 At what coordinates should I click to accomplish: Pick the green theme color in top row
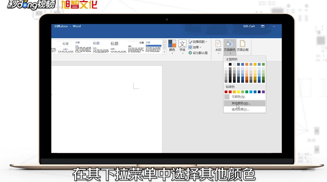click(263, 64)
